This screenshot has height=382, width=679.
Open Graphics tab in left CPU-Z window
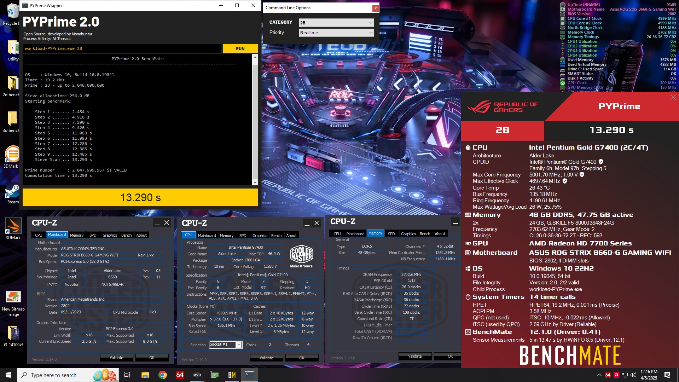pos(110,235)
